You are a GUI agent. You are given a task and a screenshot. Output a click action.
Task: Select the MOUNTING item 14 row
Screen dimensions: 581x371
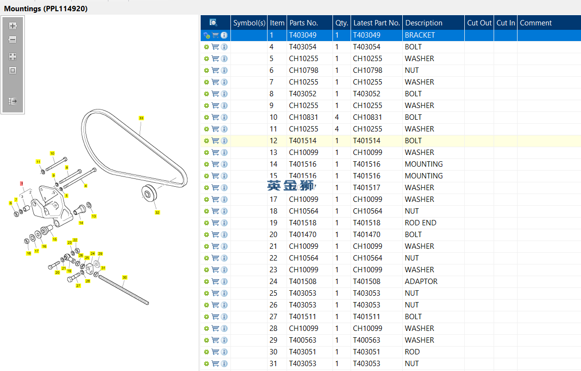tap(391, 164)
